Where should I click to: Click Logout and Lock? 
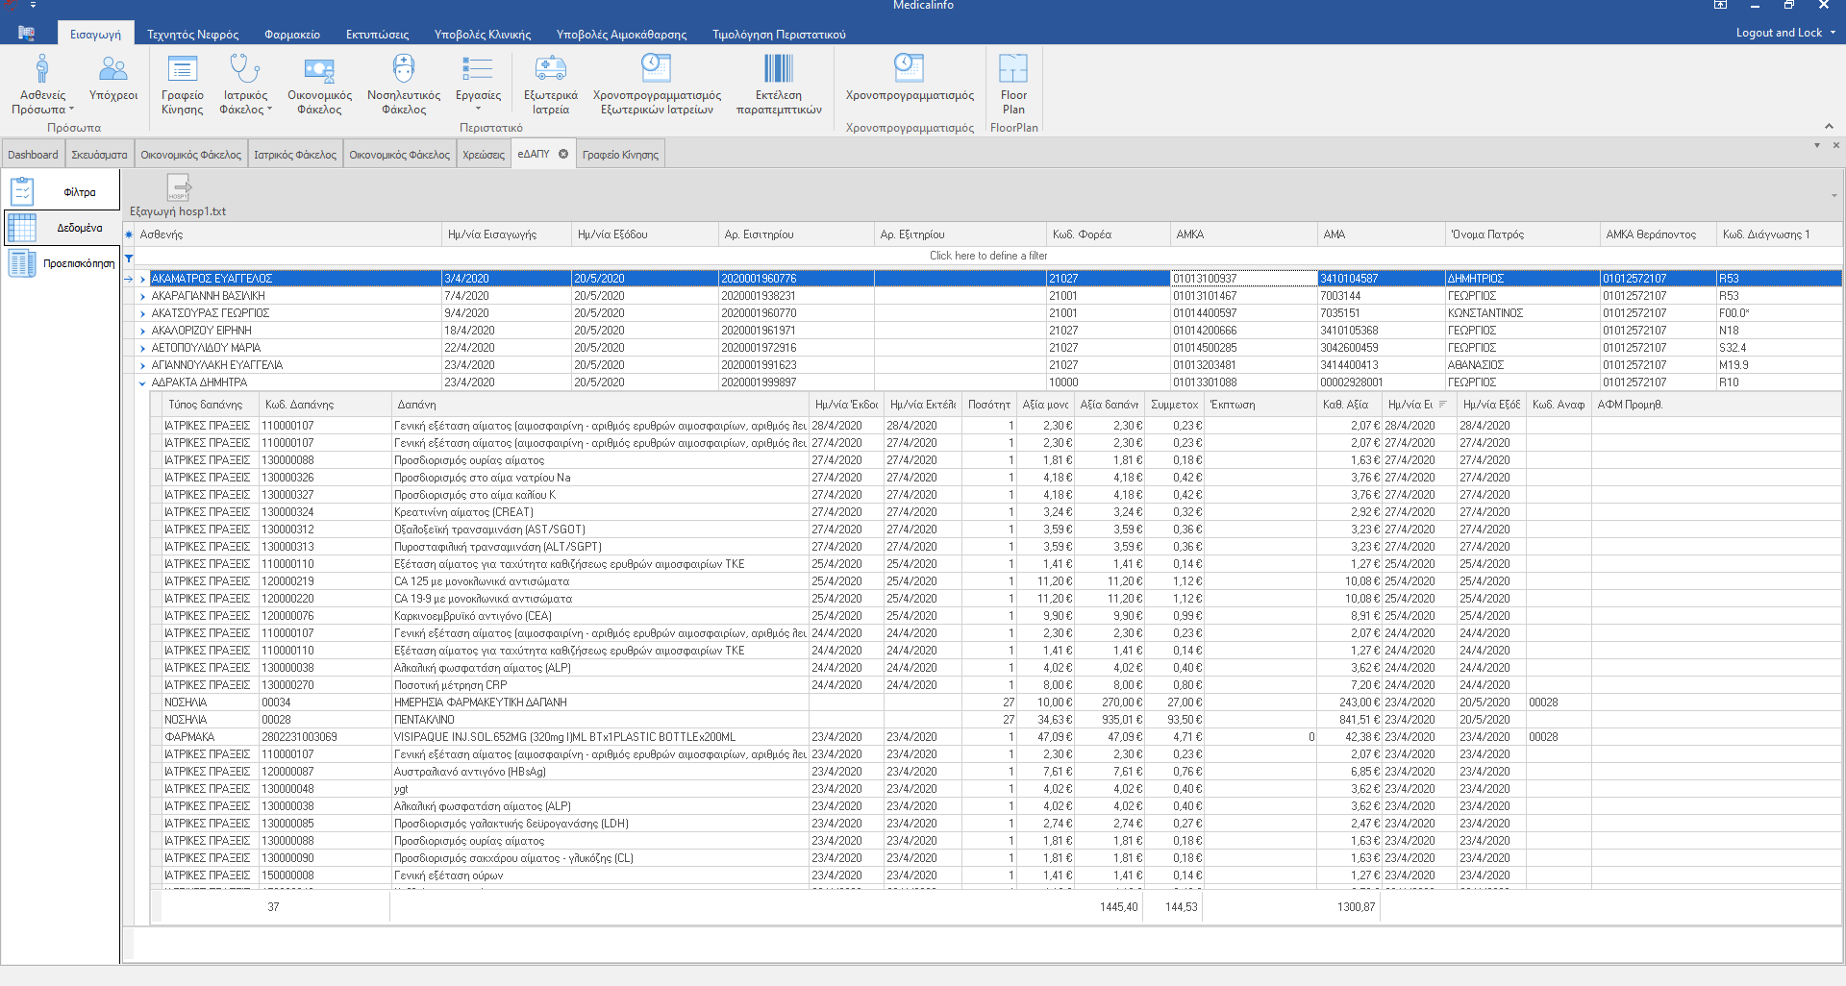coord(1779,33)
